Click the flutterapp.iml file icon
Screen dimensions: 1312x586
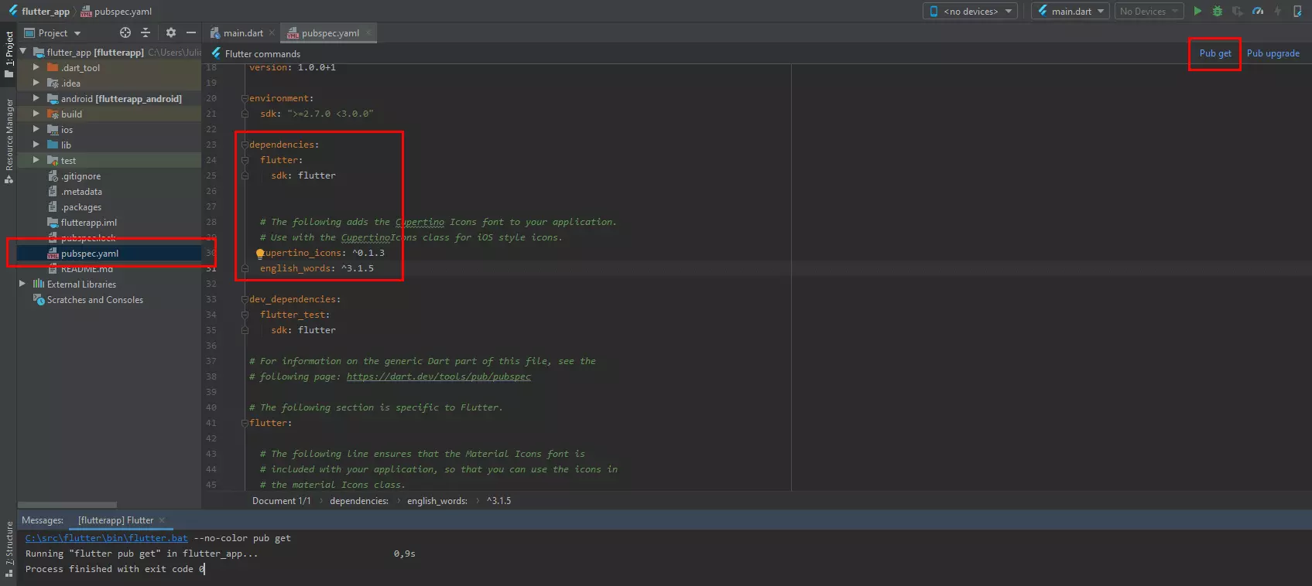[x=53, y=223]
